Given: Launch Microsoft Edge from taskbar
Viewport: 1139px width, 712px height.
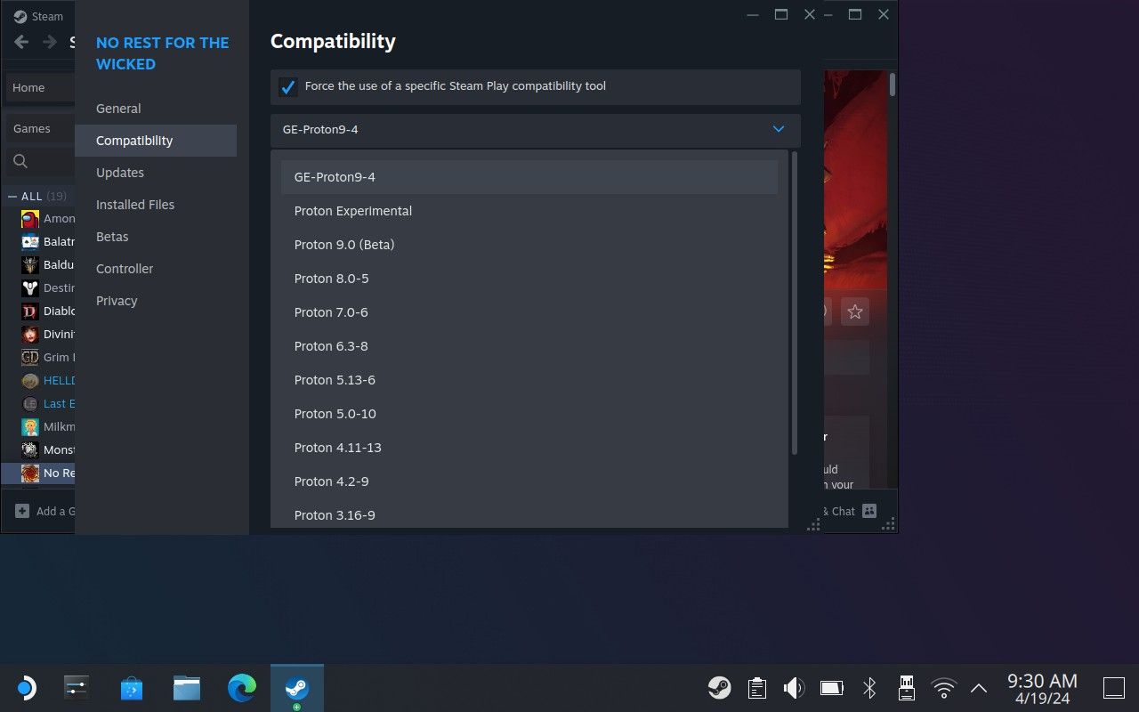Looking at the screenshot, I should (x=242, y=688).
